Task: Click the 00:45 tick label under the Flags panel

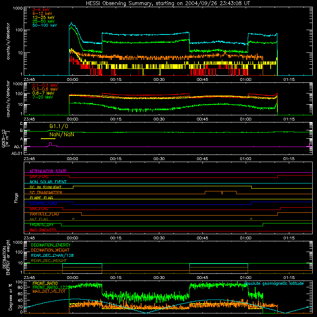Action: (x=202, y=238)
